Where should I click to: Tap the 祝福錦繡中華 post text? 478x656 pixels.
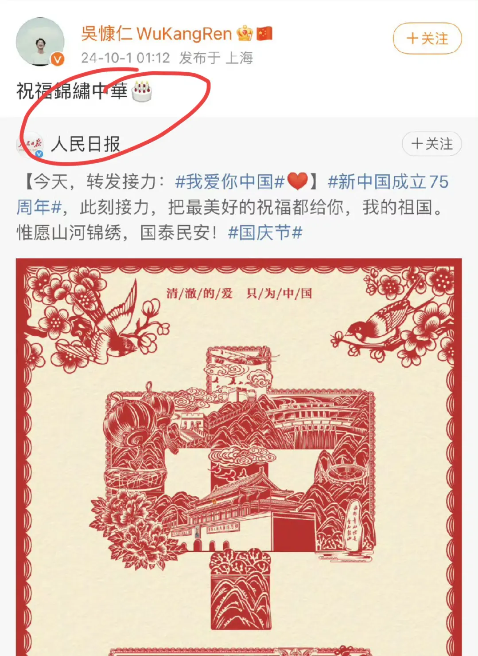[72, 91]
